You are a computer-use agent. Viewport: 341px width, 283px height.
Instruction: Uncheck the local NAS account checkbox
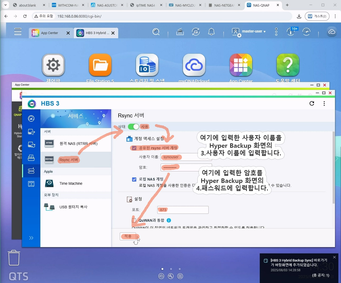[134, 179]
